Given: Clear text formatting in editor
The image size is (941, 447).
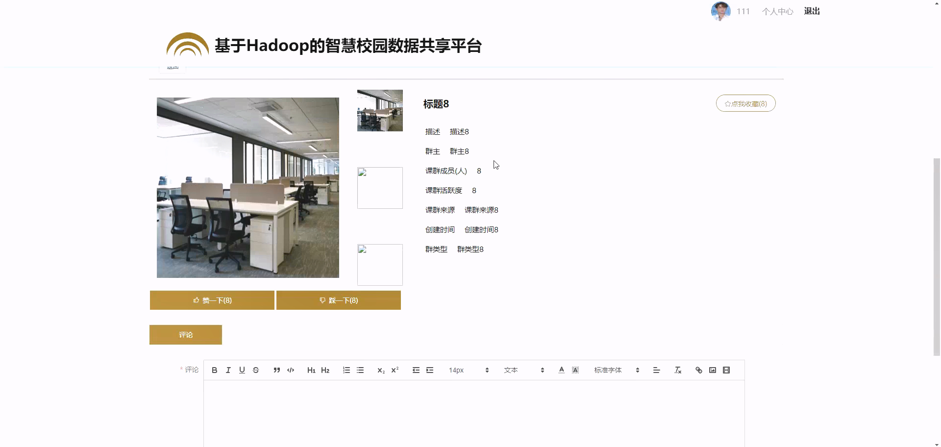Looking at the screenshot, I should point(678,370).
